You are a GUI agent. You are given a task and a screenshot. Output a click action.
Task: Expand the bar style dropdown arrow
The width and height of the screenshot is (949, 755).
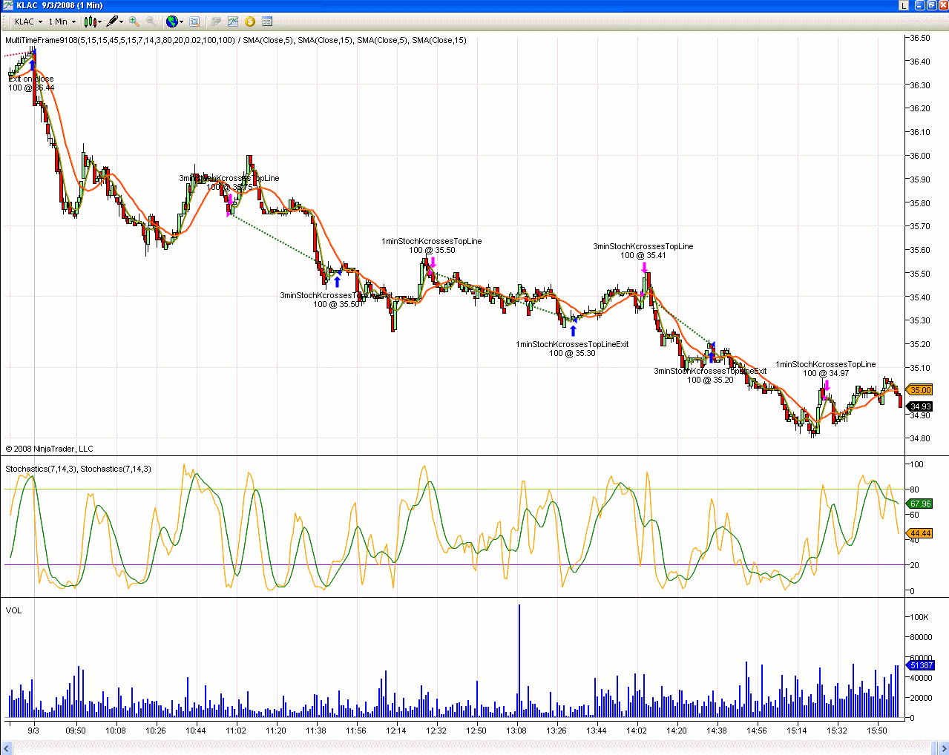pos(99,22)
